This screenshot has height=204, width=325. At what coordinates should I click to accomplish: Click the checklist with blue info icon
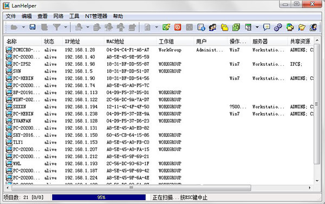click(x=201, y=27)
